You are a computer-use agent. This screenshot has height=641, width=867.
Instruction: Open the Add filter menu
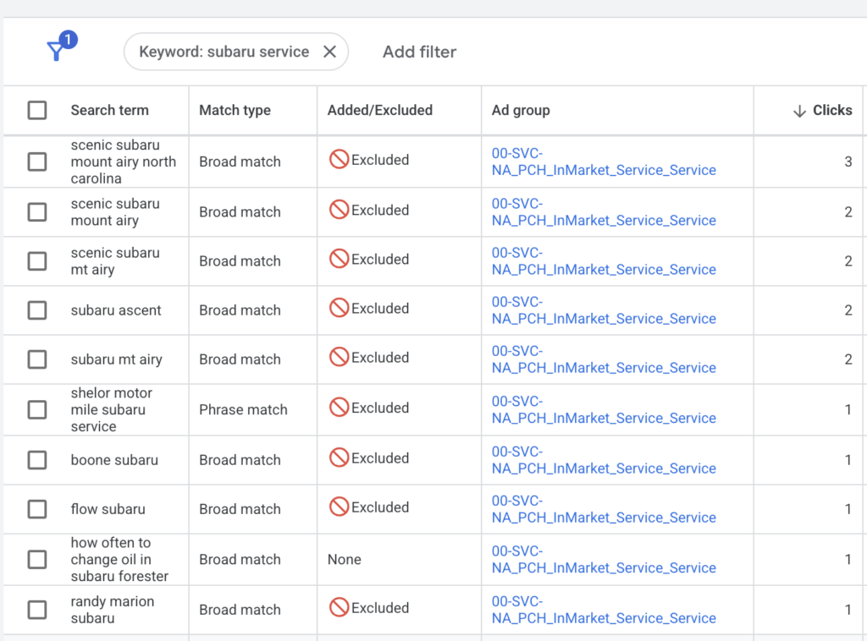tap(419, 52)
